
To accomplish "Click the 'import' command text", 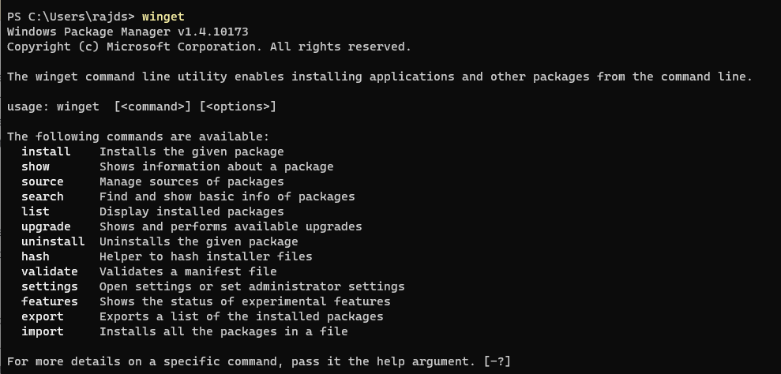I will point(43,331).
